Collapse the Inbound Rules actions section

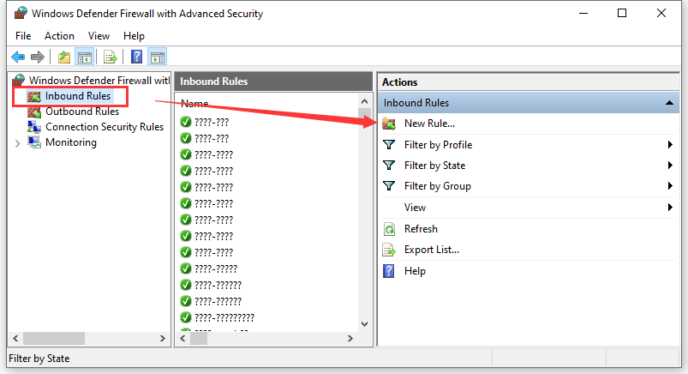coord(669,103)
